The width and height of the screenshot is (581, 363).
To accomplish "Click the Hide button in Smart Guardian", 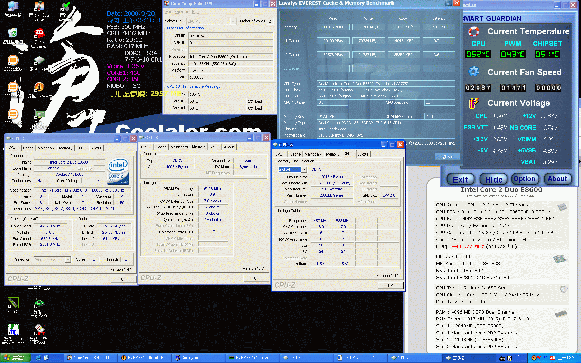I will click(x=494, y=179).
